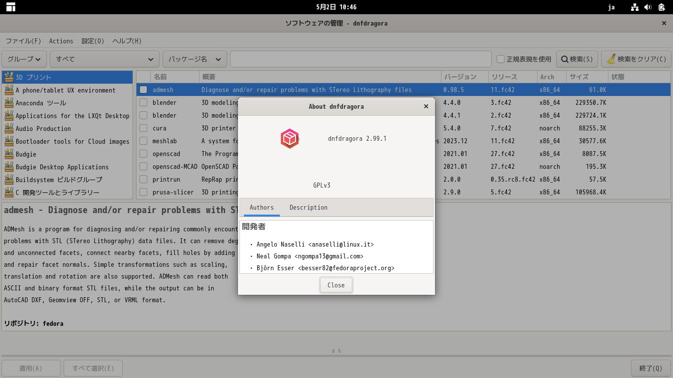Click the magnifier icon on 検索(S) button

[x=564, y=59]
